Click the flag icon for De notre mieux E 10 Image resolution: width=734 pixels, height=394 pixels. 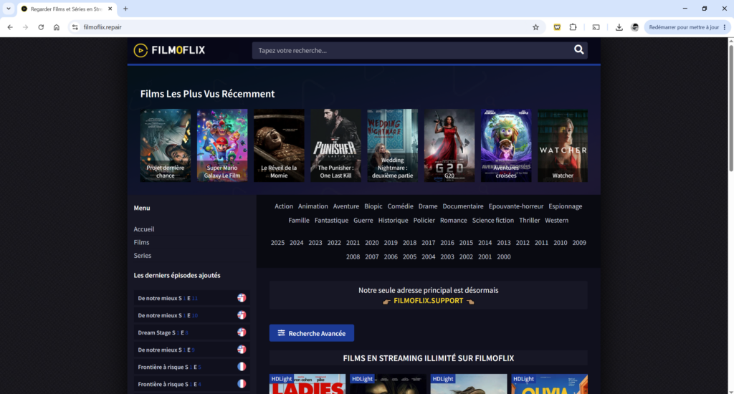click(x=242, y=315)
